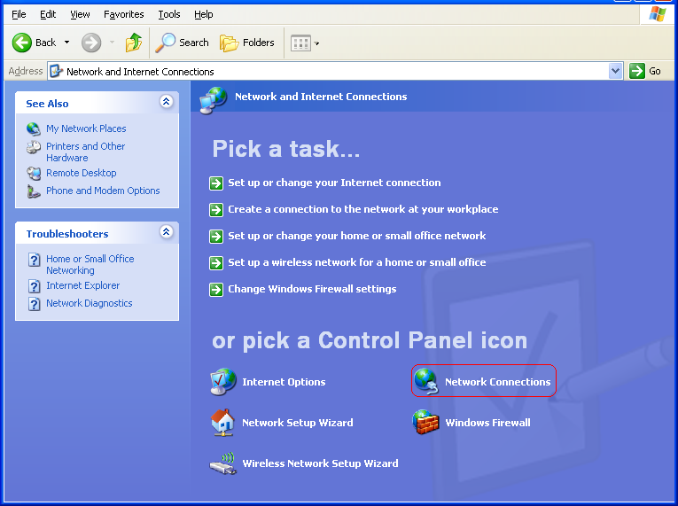Click arrow icon beside Create workplace connection

coord(216,210)
